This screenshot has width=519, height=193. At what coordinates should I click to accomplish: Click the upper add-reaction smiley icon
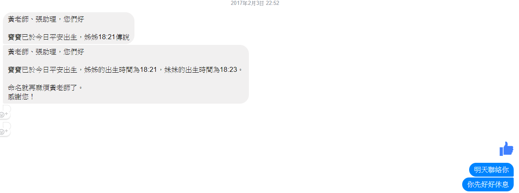(x=2, y=114)
